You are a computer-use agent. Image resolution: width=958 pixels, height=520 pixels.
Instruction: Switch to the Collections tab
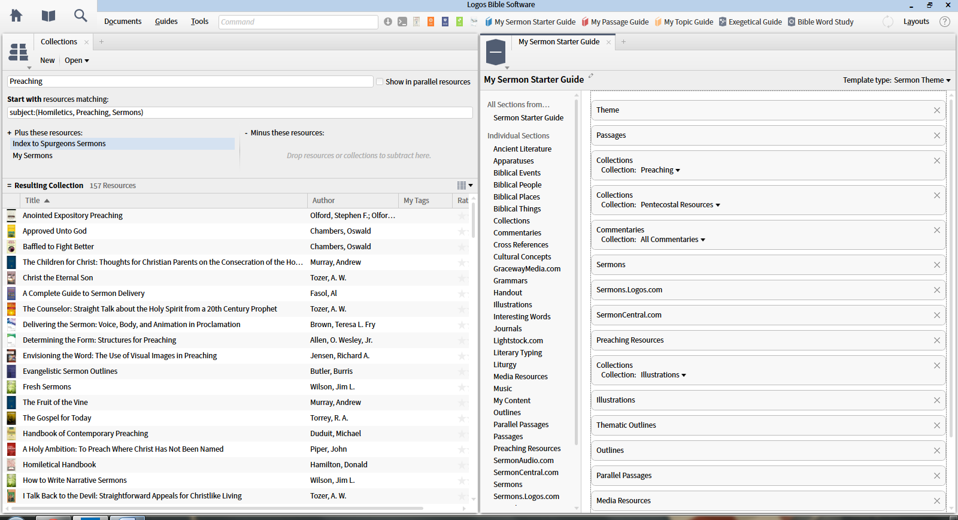(x=59, y=42)
